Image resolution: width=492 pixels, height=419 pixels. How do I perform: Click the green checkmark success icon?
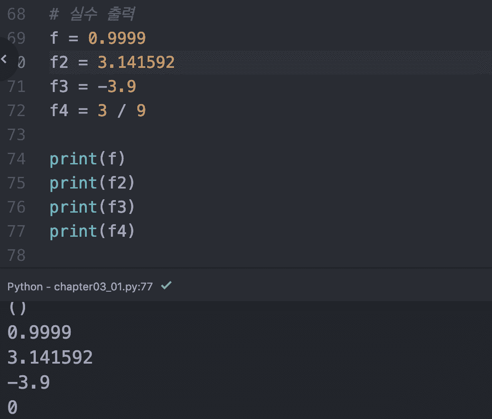pos(166,285)
